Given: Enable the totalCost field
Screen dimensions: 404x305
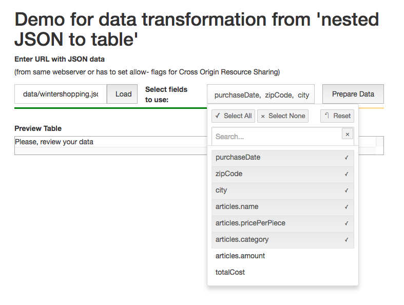Looking at the screenshot, I should point(230,272).
